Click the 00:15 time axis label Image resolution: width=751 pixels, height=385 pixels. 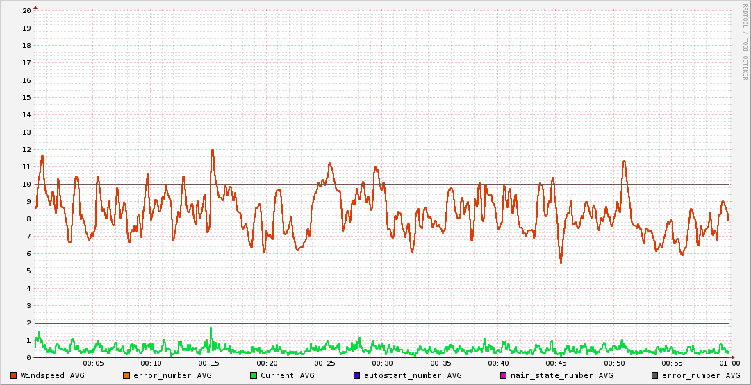(209, 363)
